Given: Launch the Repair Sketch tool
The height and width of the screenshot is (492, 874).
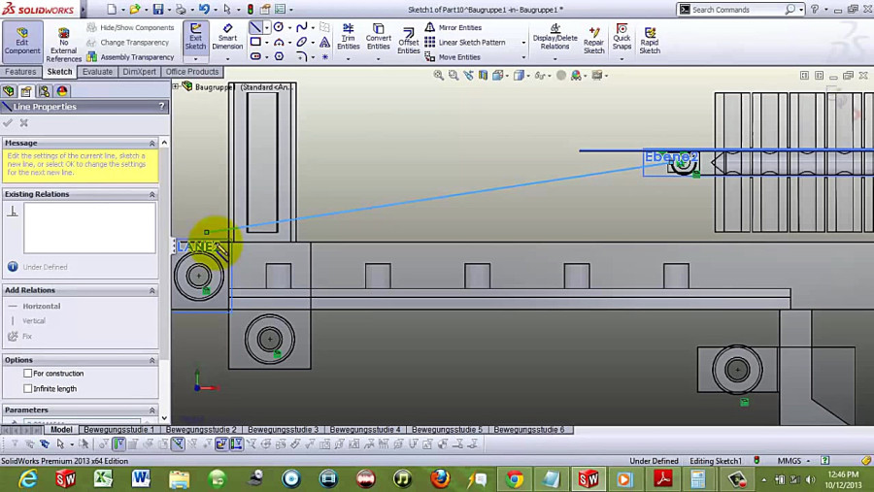Looking at the screenshot, I should [593, 41].
